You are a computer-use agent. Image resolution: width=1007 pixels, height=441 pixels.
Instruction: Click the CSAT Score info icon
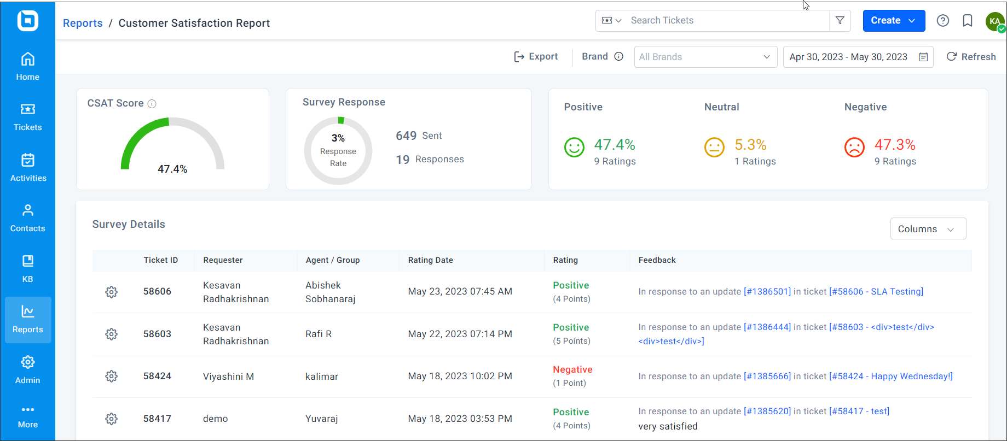point(152,104)
